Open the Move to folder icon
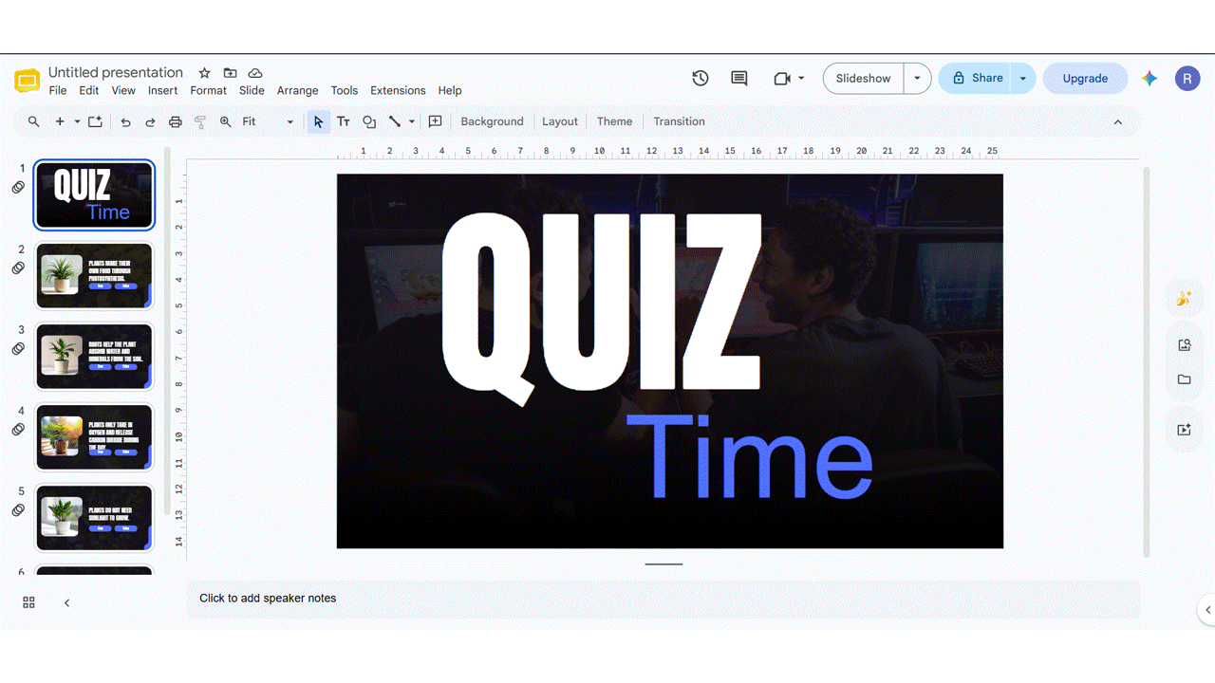The height and width of the screenshot is (683, 1215). click(230, 73)
